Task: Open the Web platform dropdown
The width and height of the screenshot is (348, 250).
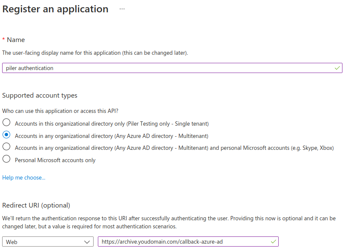Action: pyautogui.click(x=48, y=242)
